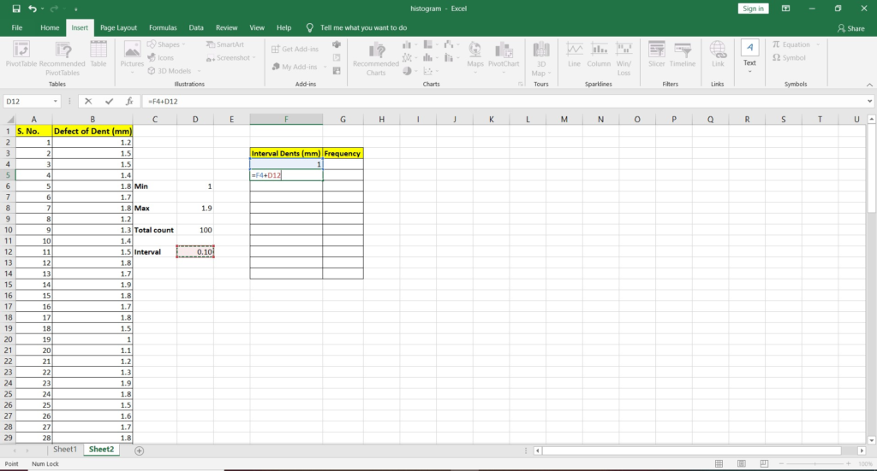Image resolution: width=877 pixels, height=471 pixels.
Task: Insert a Win/Loss sparkline
Action: click(623, 58)
